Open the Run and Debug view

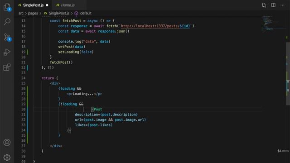pos(7,52)
